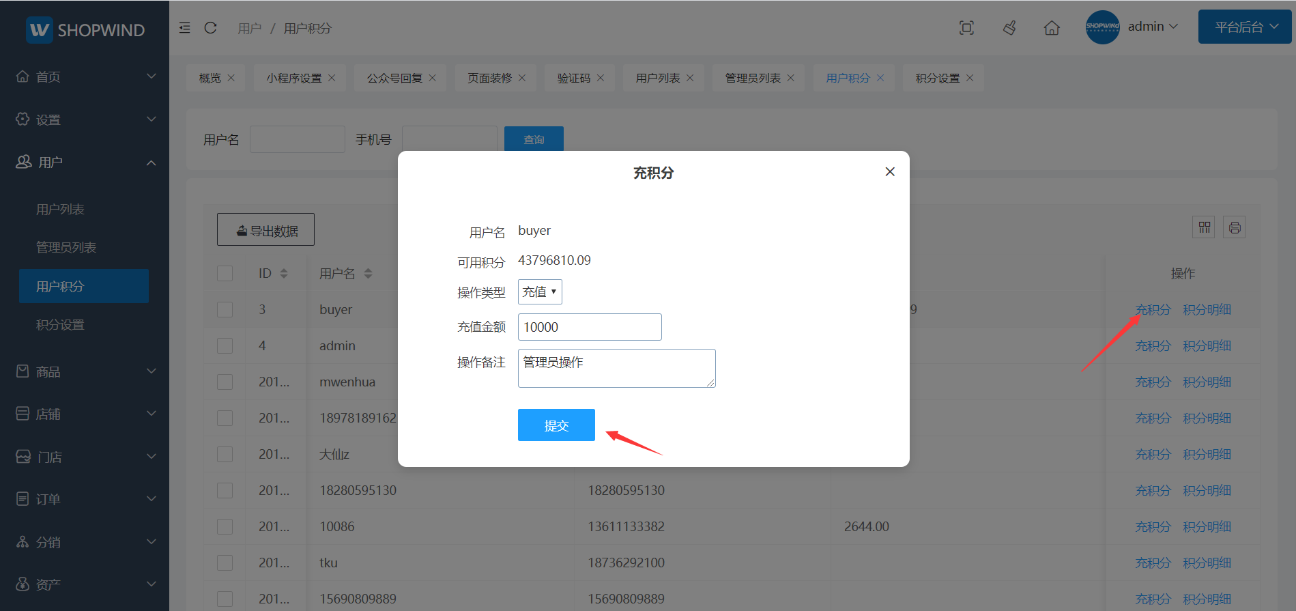Toggle the select-all checkbox in table header
Viewport: 1296px width, 611px height.
[x=225, y=273]
